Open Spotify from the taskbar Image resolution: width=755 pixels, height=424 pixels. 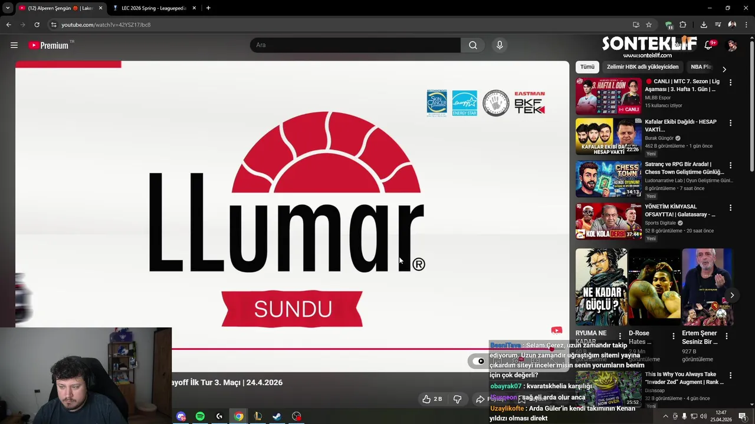[x=200, y=416]
